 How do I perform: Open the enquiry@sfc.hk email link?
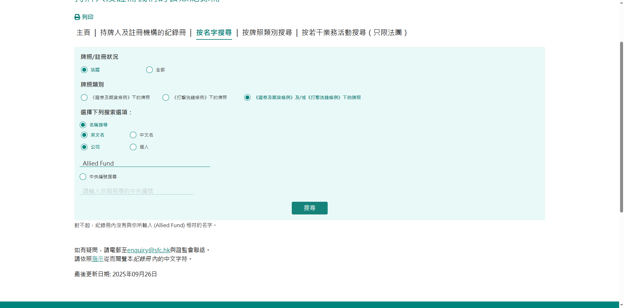coord(148,250)
